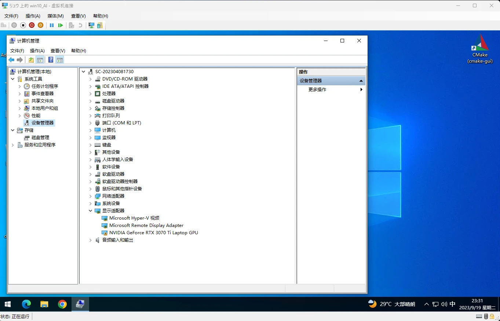The image size is (500, 321).
Task: Open the 帮助(H) menu in the 计算机管理 window
Action: (79, 51)
